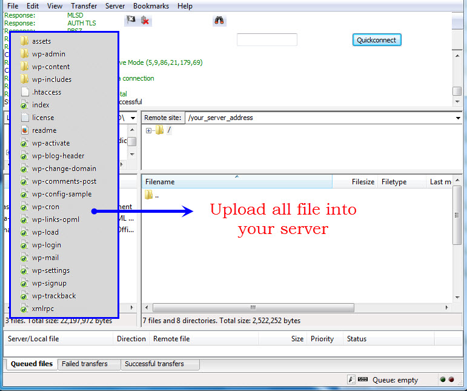This screenshot has height=391, width=467.
Task: Sort remote files by Filename column
Action: click(x=236, y=182)
